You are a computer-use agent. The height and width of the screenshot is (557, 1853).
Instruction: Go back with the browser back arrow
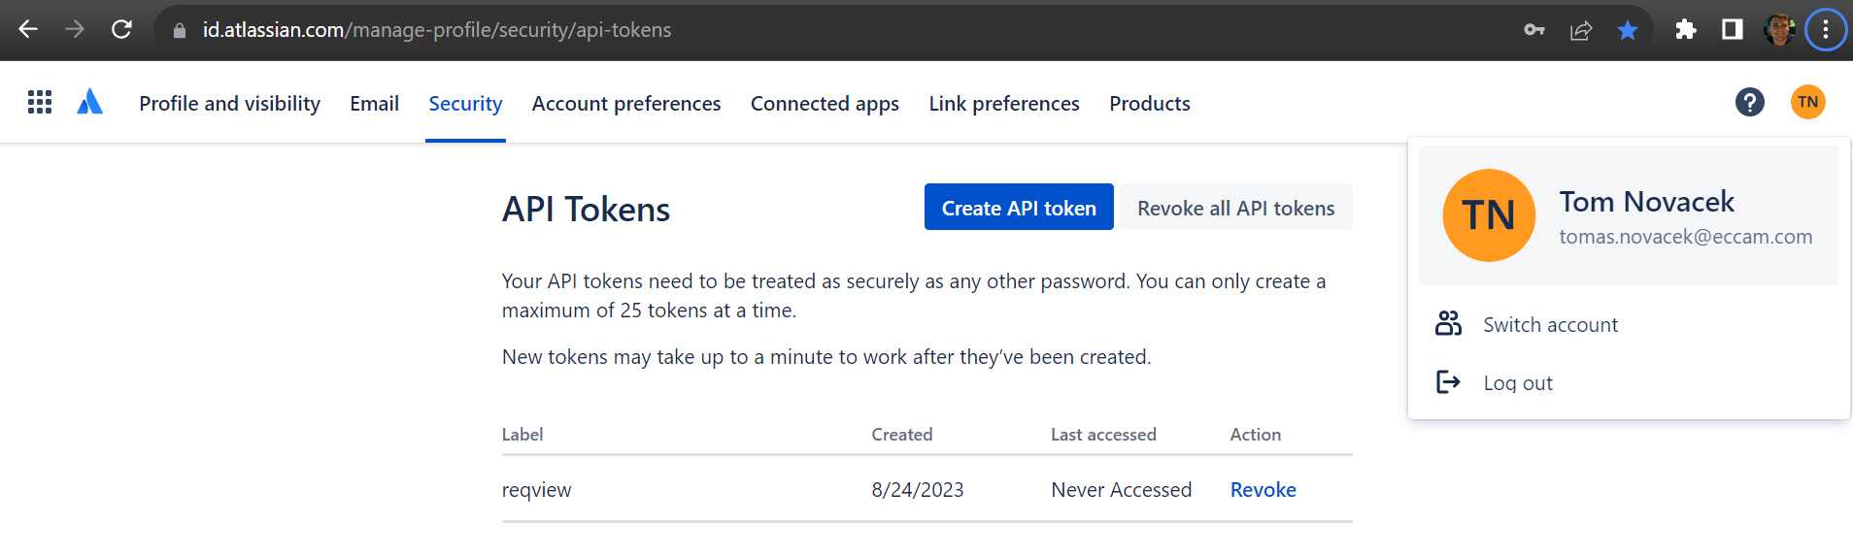click(x=28, y=29)
